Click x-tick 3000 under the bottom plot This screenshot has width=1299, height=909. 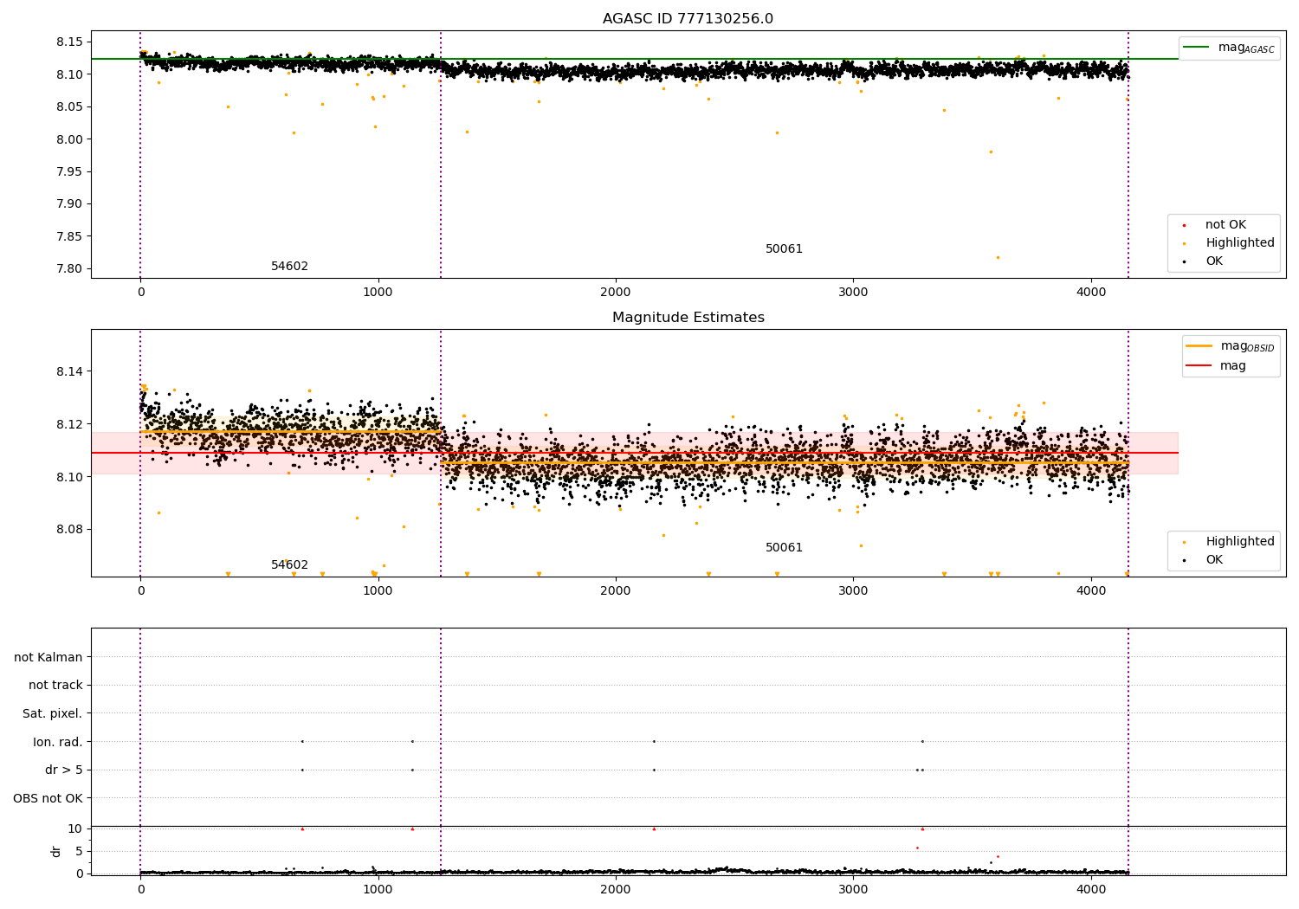853,889
